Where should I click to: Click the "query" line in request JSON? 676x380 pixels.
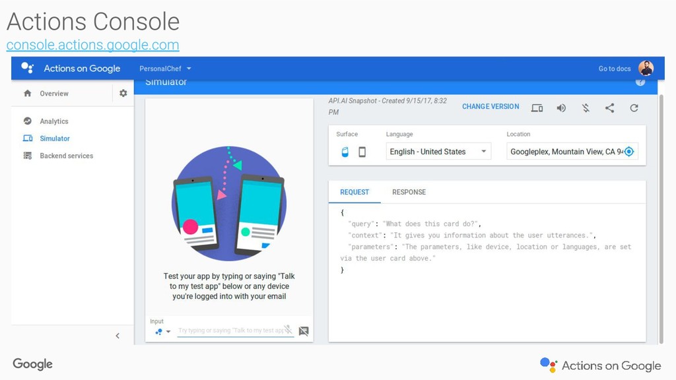pyautogui.click(x=415, y=224)
